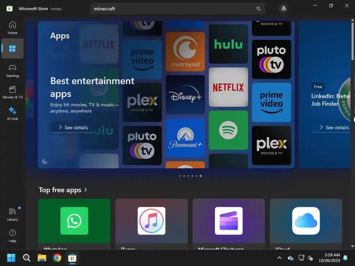Select the Apps sidebar icon
The image size is (355, 266).
12,48
